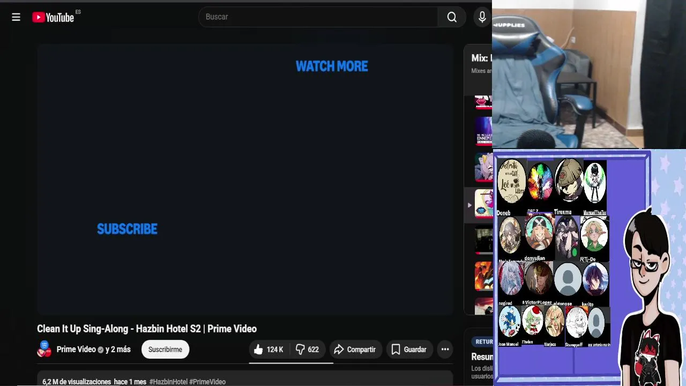686x386 pixels.
Task: Select the negired avatar
Action: point(511,278)
